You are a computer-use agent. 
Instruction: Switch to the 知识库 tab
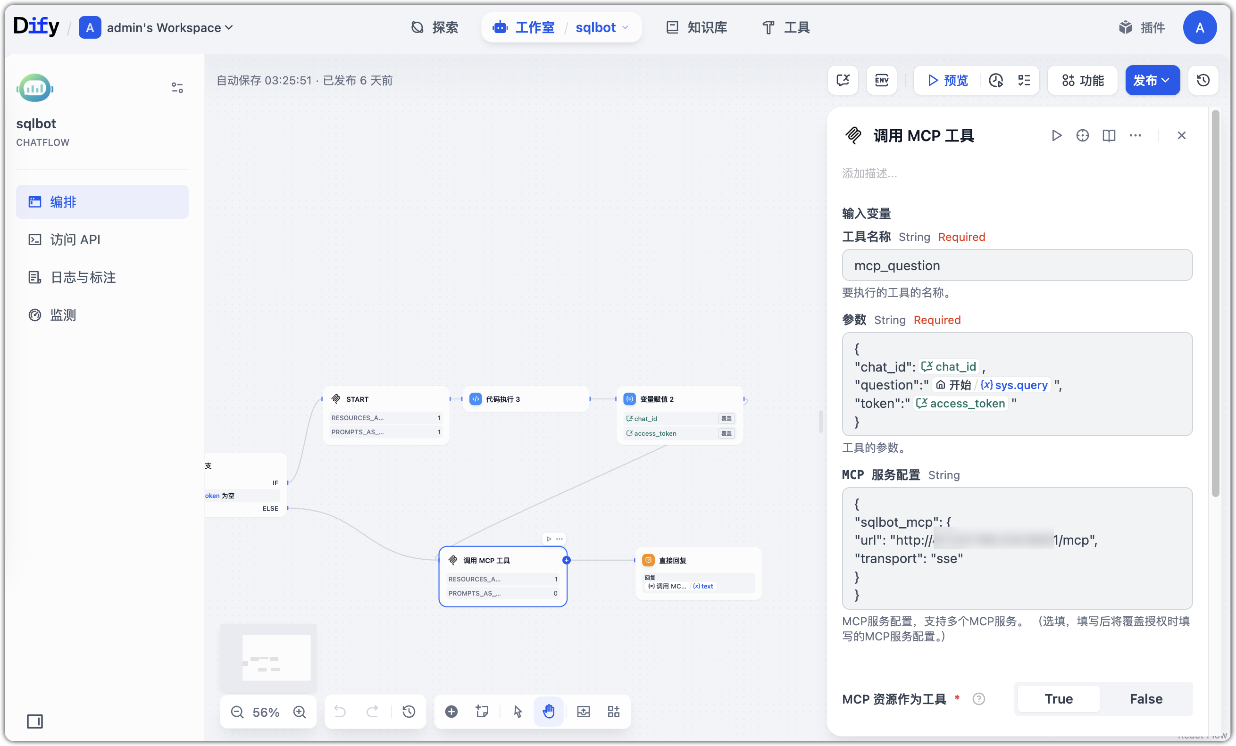(x=695, y=27)
